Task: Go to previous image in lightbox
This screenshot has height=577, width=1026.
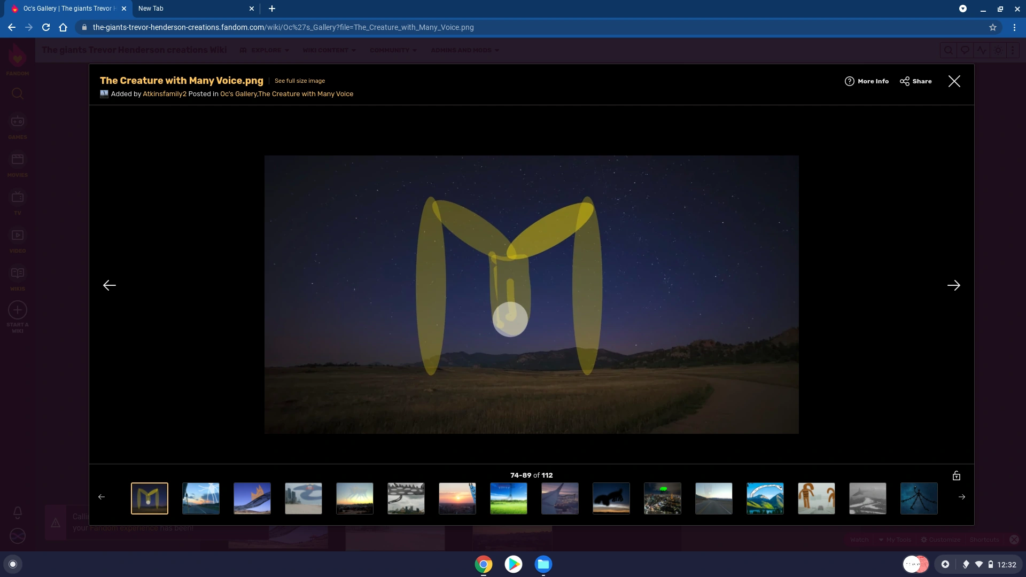Action: click(x=110, y=285)
